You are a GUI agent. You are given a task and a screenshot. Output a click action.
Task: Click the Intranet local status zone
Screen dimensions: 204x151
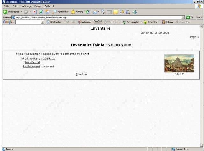180,149
